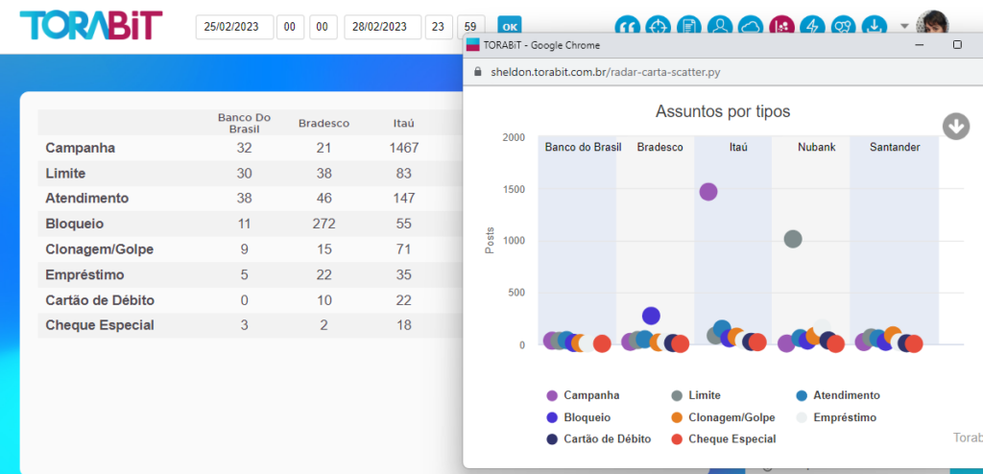Viewport: 983px width, 474px height.
Task: Open the cloud icon in toolbar
Action: click(x=751, y=26)
